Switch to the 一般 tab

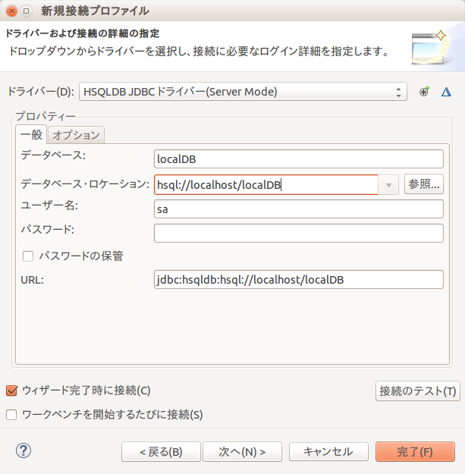point(31,134)
